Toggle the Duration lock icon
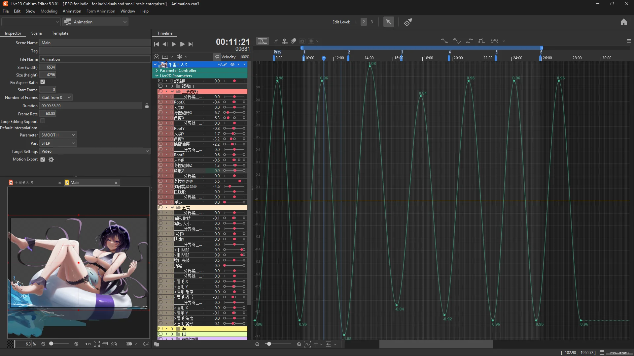 pos(147,106)
